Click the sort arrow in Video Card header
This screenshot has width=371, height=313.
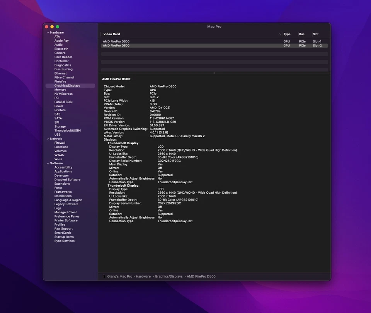click(x=279, y=34)
